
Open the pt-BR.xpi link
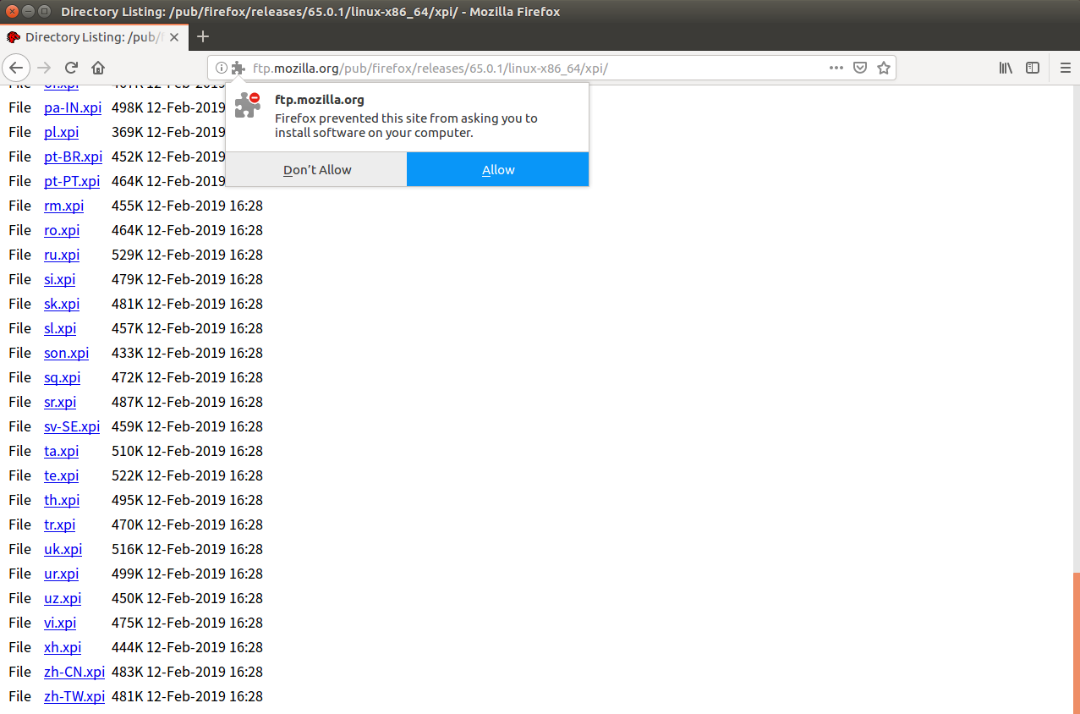(74, 157)
